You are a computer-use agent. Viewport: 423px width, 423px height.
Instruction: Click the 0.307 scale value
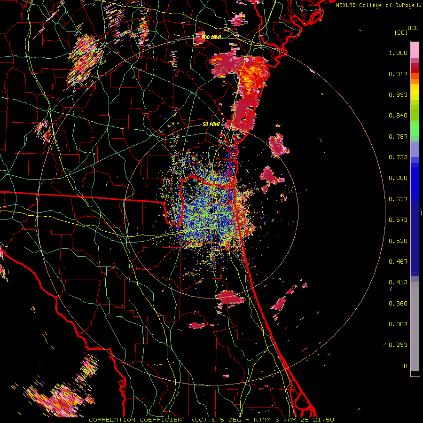[x=398, y=324]
